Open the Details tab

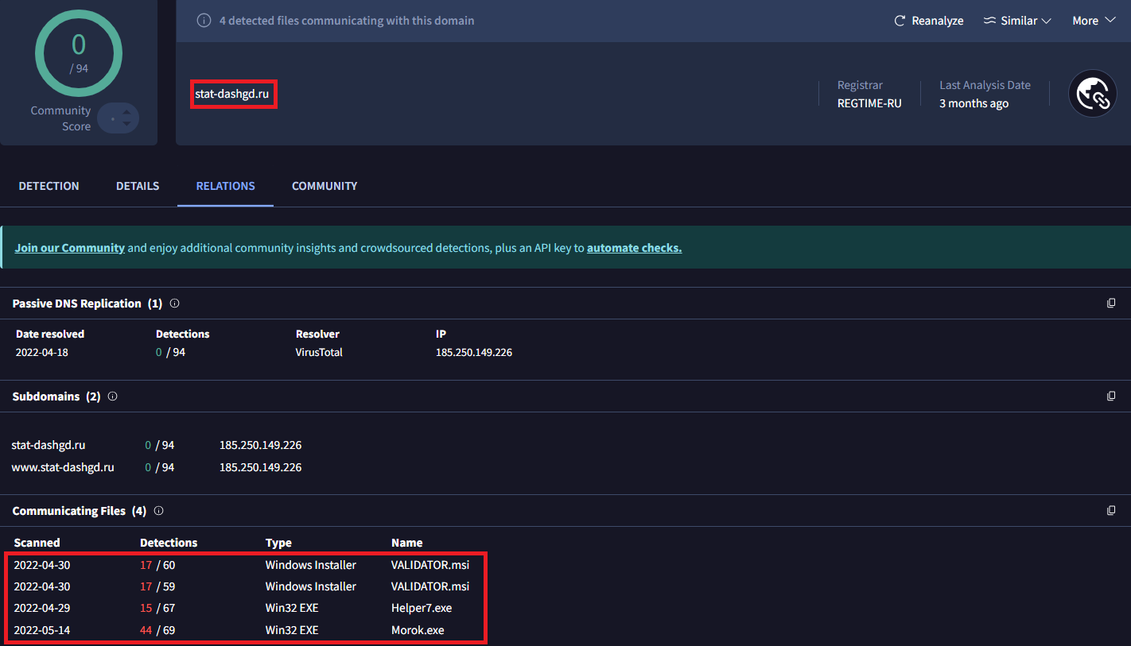coord(138,186)
